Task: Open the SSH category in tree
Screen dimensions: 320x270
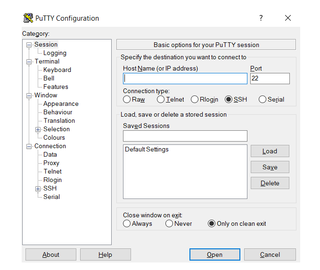Action: (50, 188)
